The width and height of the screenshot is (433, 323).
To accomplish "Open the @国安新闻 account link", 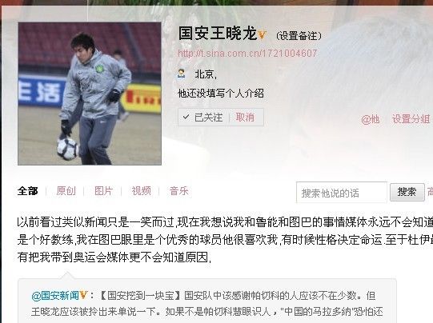I will click(x=55, y=296).
